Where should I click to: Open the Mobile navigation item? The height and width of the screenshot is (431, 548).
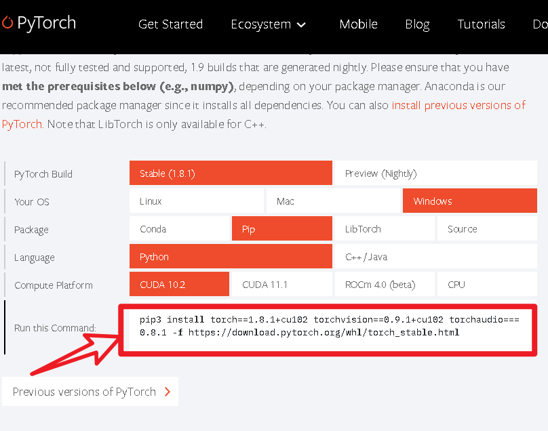(358, 24)
